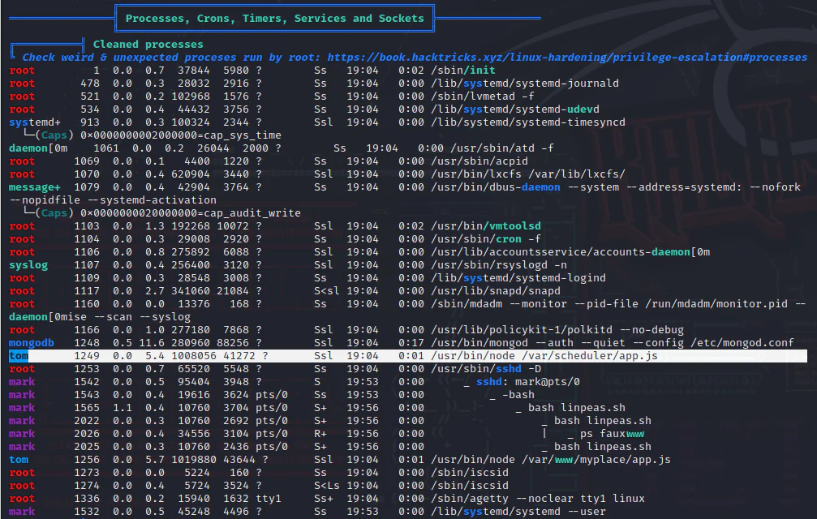Image resolution: width=817 pixels, height=519 pixels.
Task: Click the PID 1273 /sbin/iscsid entry
Action: (x=470, y=473)
